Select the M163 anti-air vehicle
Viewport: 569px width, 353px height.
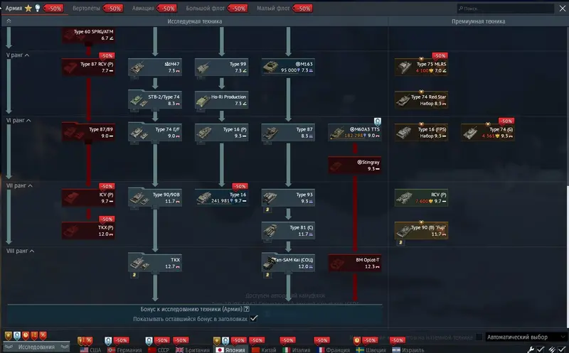(x=287, y=67)
